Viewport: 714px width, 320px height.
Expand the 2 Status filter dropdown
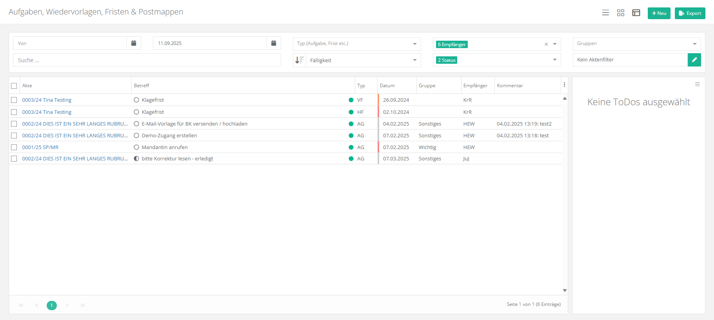[x=554, y=60]
